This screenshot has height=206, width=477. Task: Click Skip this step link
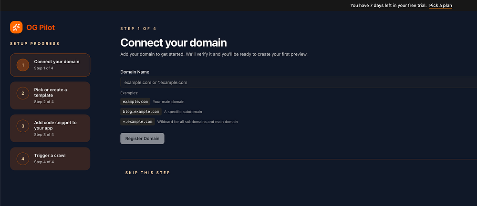[x=147, y=173]
